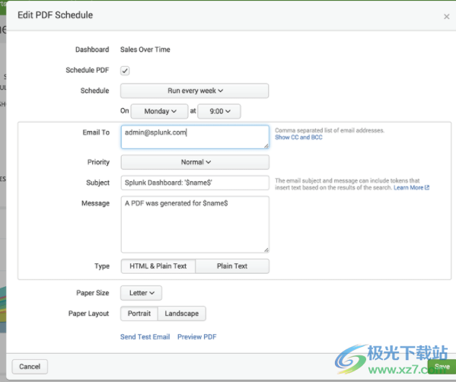
Task: Open the Run every week dropdown
Action: click(195, 91)
